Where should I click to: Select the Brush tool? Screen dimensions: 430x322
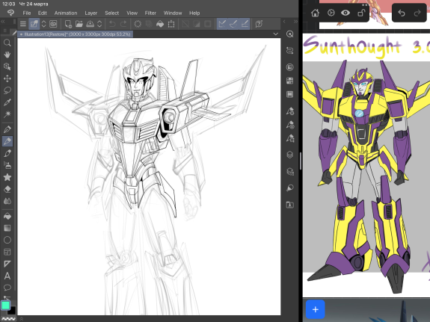7,153
